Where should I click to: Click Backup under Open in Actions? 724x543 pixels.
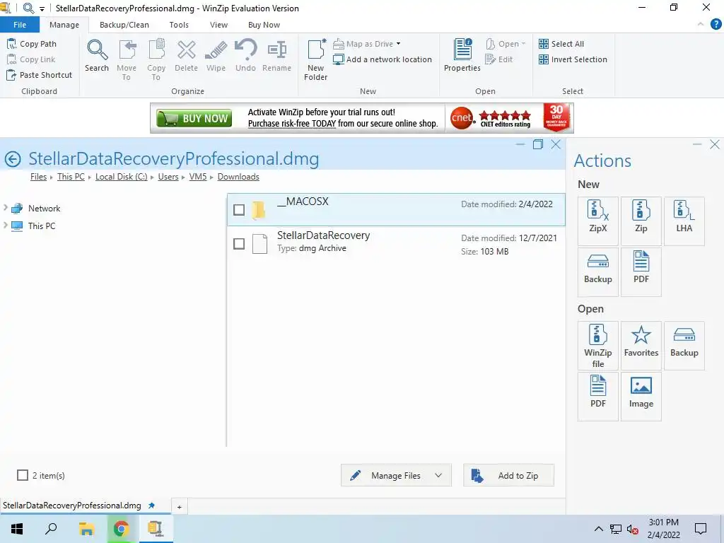684,345
